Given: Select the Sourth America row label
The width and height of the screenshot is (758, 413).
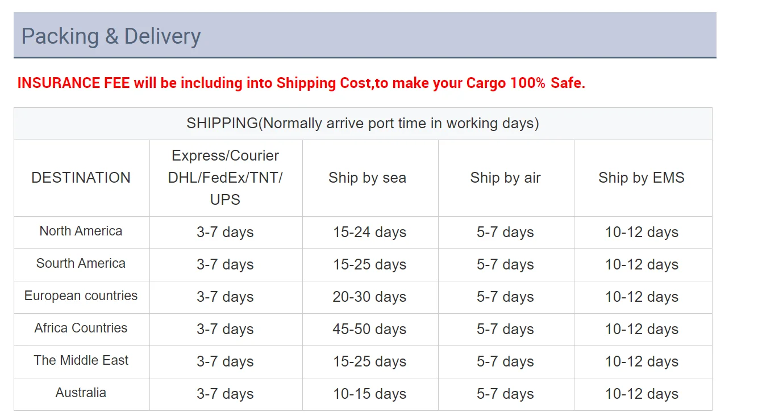Looking at the screenshot, I should pos(81,264).
